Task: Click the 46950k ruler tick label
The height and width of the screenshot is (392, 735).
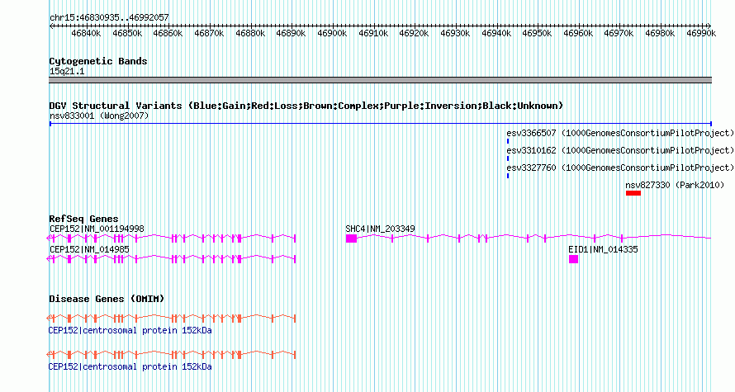Action: coord(537,33)
